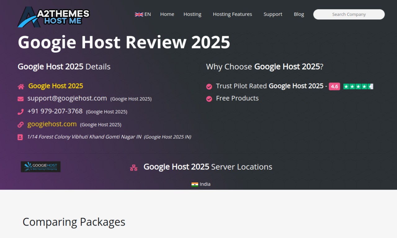The height and width of the screenshot is (238, 397).
Task: Click the India location label
Action: pyautogui.click(x=205, y=184)
